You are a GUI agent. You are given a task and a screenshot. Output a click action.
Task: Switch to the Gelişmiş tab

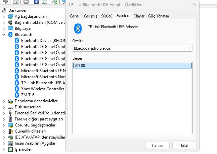tap(90, 16)
